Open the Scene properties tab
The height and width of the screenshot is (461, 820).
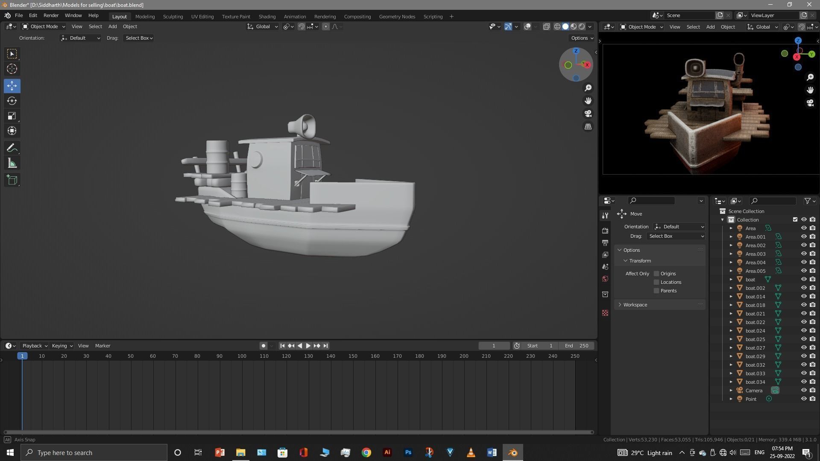point(605,267)
